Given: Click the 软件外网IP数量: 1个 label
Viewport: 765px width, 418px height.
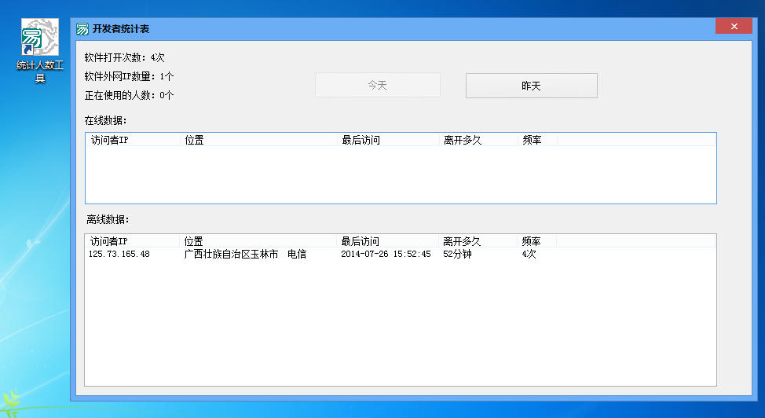Looking at the screenshot, I should pos(129,77).
